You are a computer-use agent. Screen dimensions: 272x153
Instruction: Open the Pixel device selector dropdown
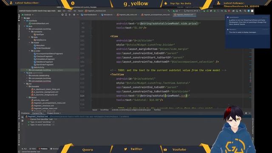tap(192, 11)
